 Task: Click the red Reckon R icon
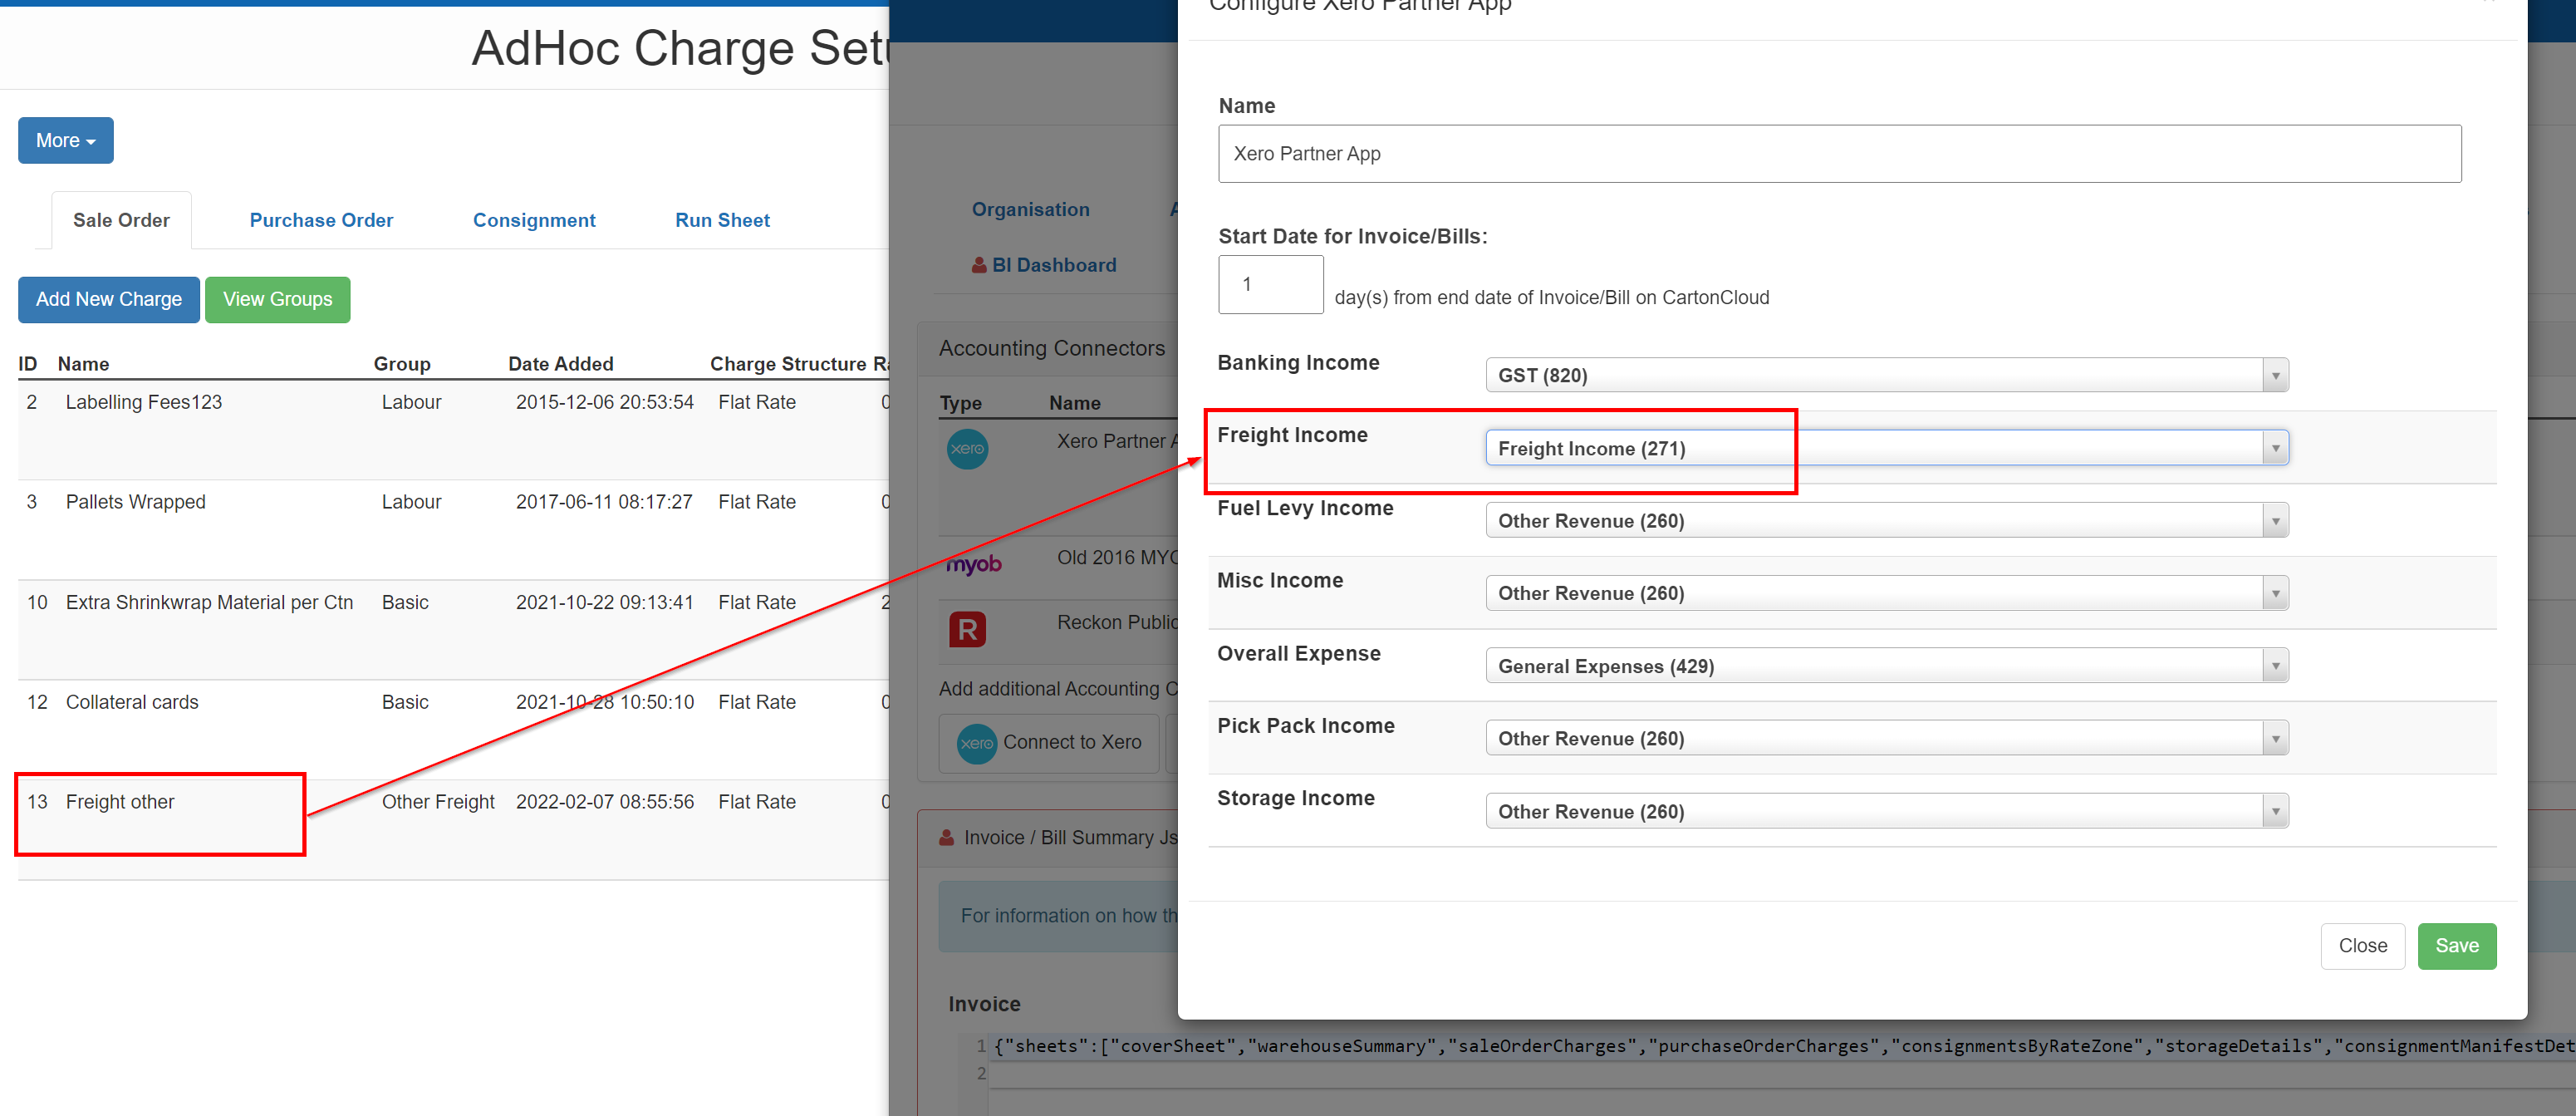click(966, 630)
